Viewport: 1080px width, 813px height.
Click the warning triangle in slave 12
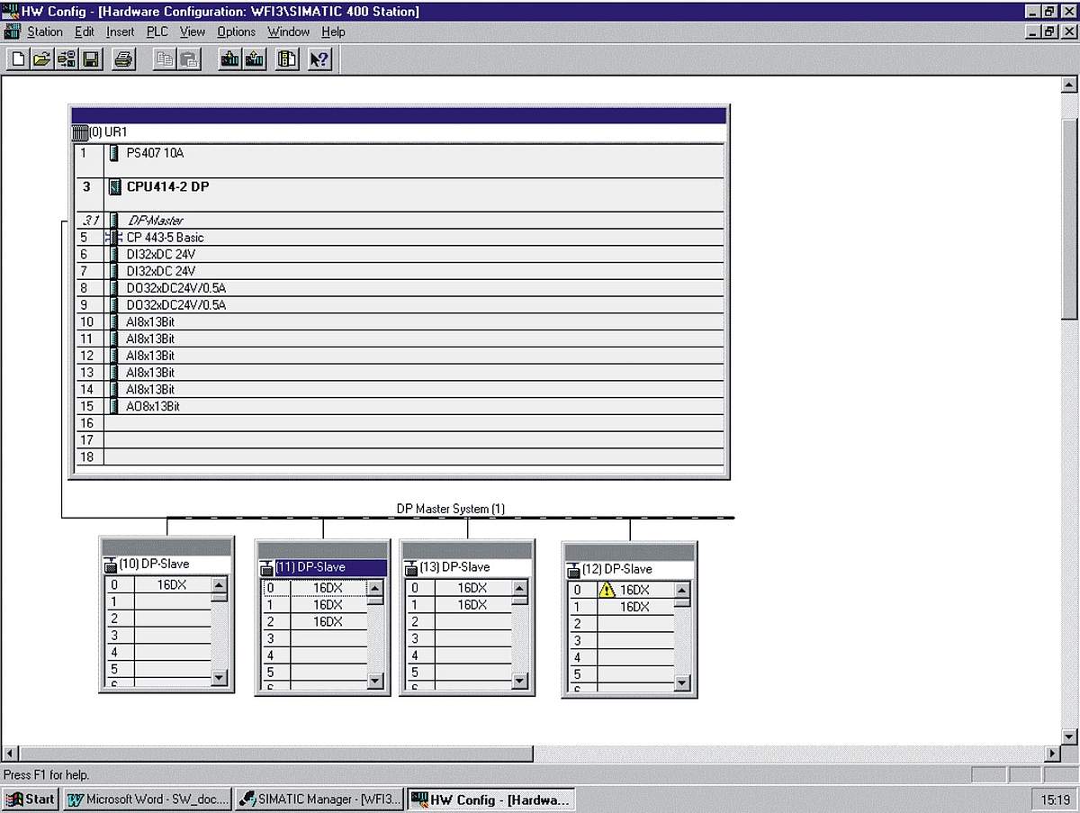(x=607, y=591)
